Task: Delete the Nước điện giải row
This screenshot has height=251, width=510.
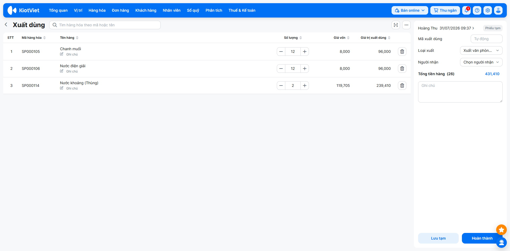Action: pyautogui.click(x=402, y=69)
